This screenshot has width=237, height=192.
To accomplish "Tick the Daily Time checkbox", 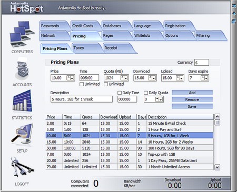I will tap(120, 93).
